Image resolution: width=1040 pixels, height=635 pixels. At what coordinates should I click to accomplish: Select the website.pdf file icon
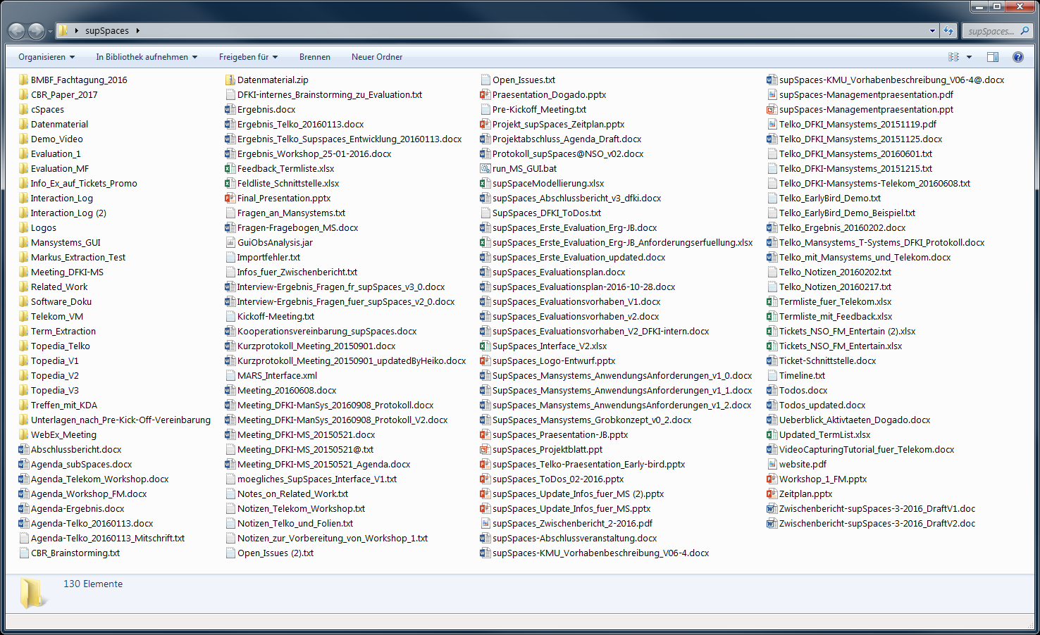pos(772,465)
